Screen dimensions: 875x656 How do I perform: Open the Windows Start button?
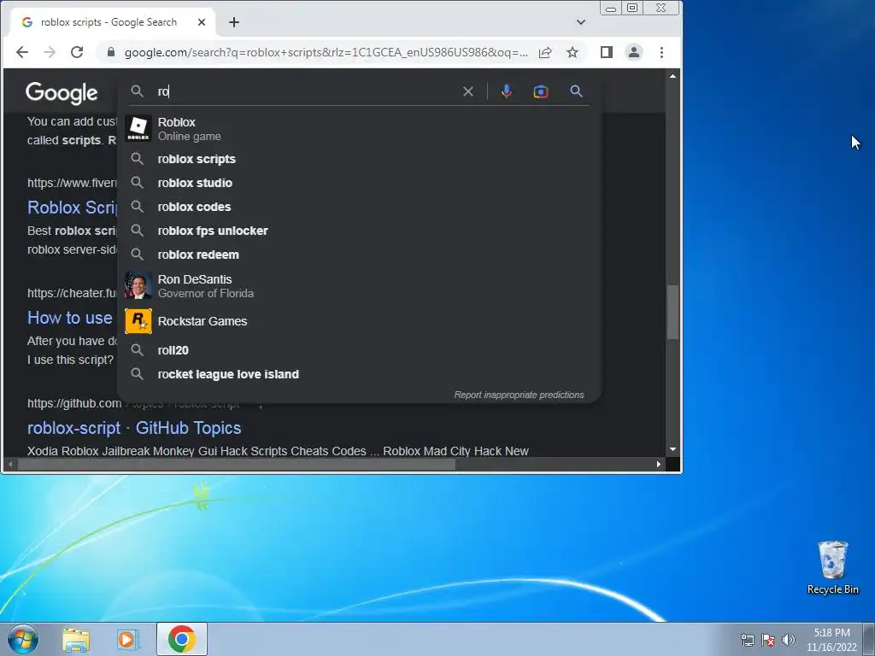point(23,639)
